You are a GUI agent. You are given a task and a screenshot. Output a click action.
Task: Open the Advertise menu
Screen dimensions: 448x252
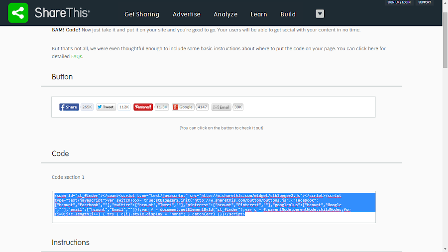(186, 14)
